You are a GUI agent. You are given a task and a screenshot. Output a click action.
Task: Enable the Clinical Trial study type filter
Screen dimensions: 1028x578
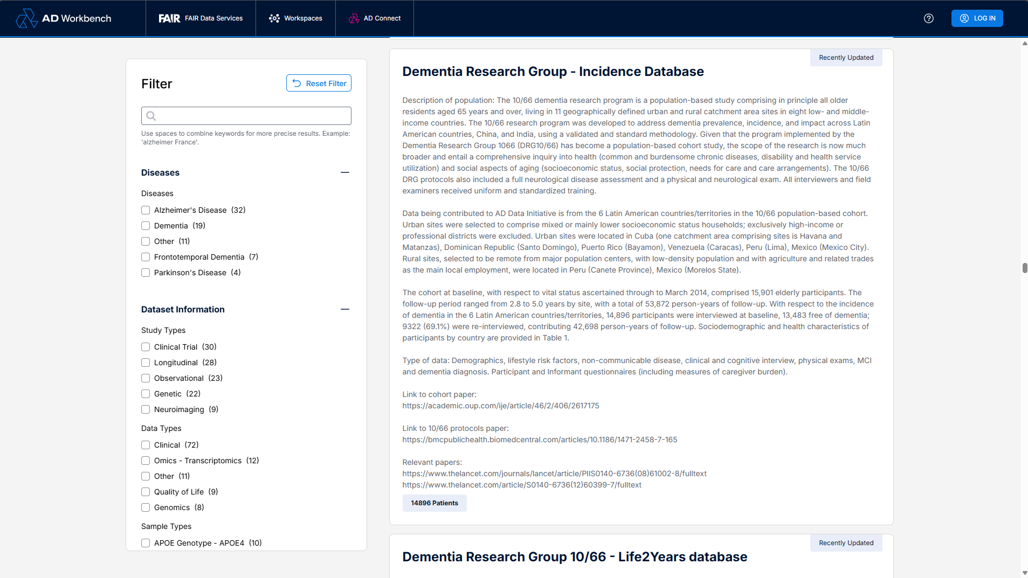click(x=146, y=347)
